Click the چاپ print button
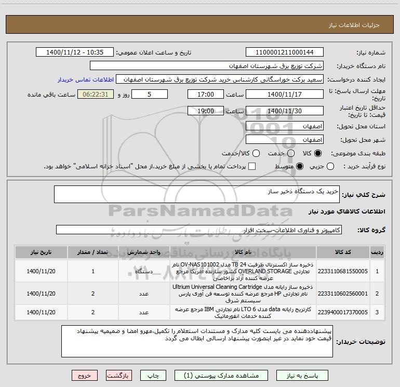Image resolution: width=400 pixels, height=387 pixels. [153, 376]
